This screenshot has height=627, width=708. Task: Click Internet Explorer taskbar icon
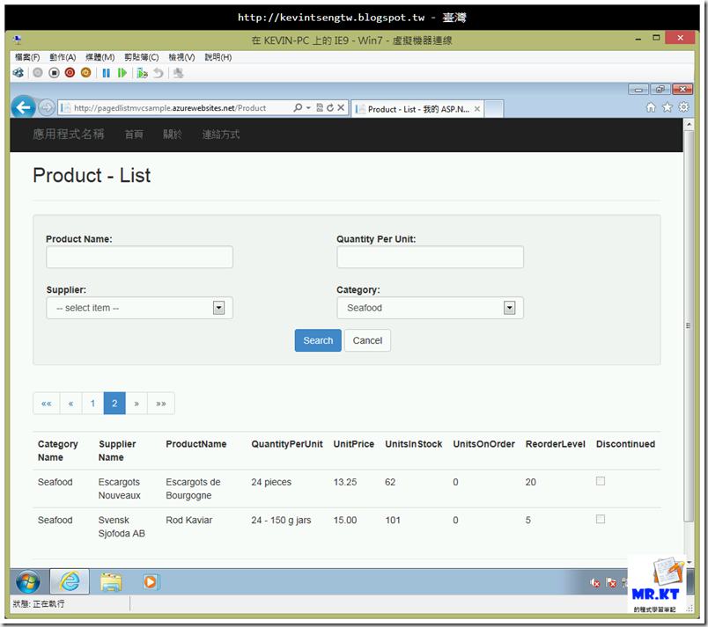pyautogui.click(x=70, y=581)
